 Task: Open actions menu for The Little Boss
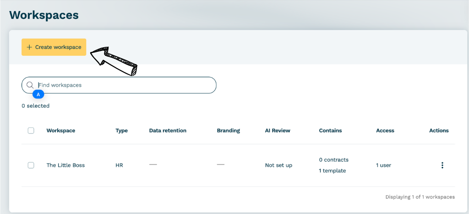[442, 165]
